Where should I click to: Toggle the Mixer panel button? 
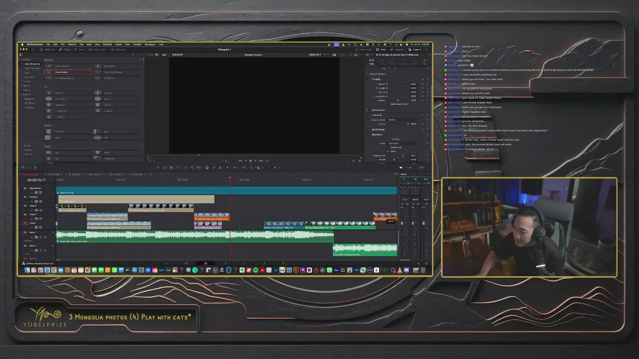click(381, 49)
